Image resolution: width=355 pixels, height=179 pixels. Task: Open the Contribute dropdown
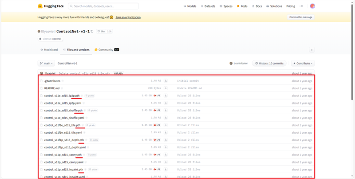(x=303, y=64)
